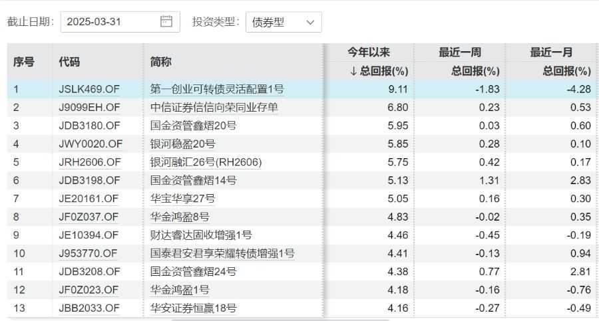
Task: Open 中信证券信信向荣同业存单 fund name
Action: click(x=214, y=108)
